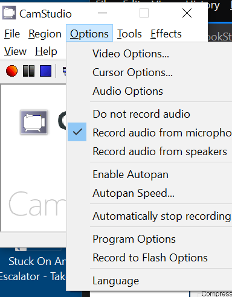This screenshot has width=232, height=297.
Task: Open the Video Options dialog
Action: click(150, 54)
